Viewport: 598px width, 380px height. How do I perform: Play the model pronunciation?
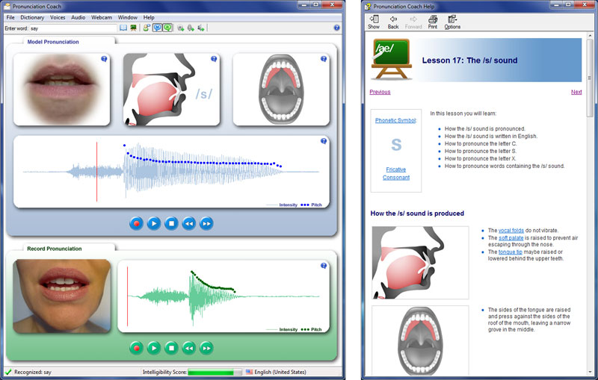[154, 223]
